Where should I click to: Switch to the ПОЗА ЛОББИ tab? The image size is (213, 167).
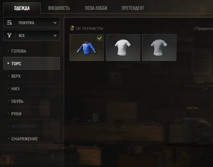(96, 8)
